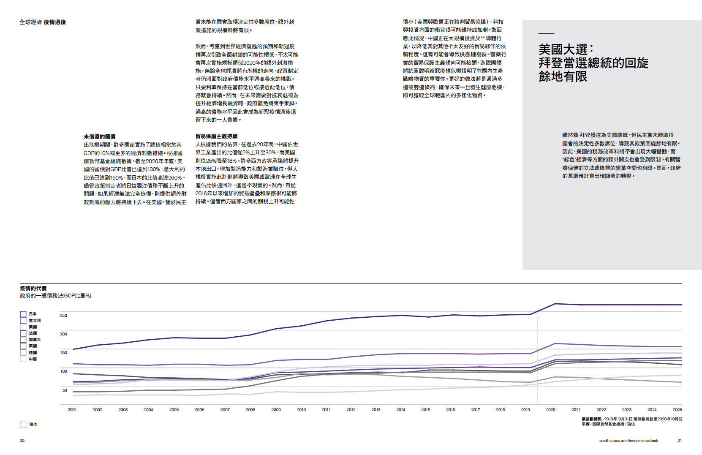
Task: Click the 2022 x-axis label
Action: pyautogui.click(x=601, y=410)
